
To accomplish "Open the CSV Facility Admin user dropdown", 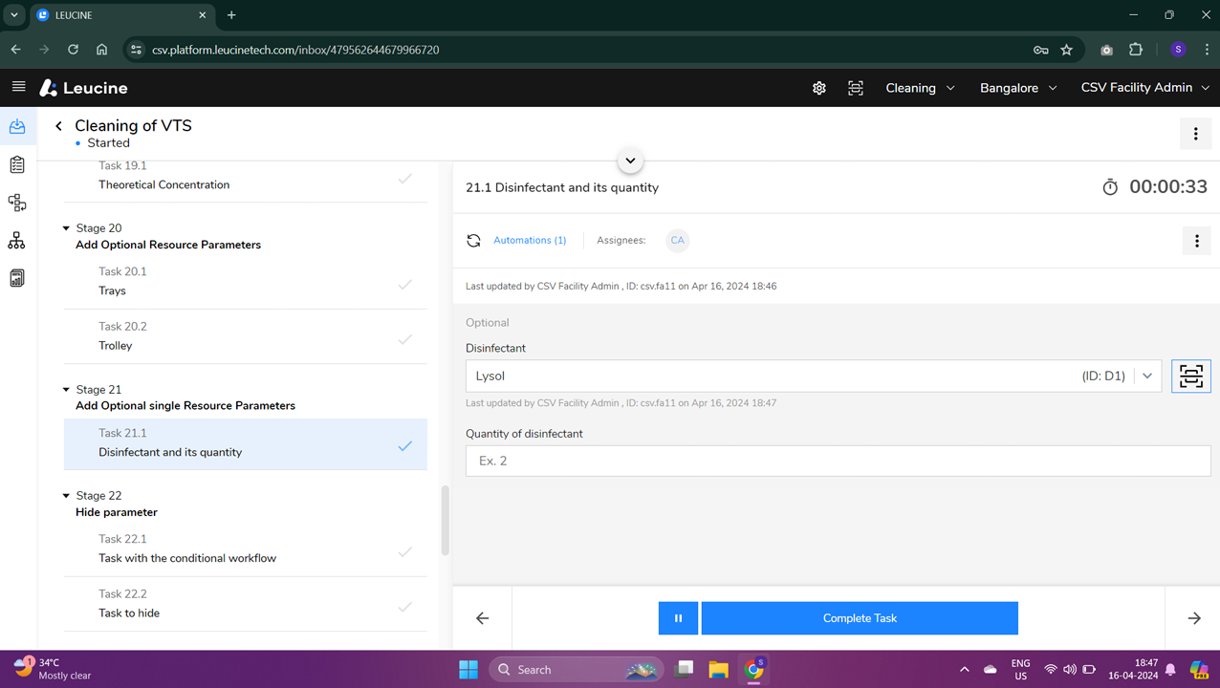I will 1145,88.
